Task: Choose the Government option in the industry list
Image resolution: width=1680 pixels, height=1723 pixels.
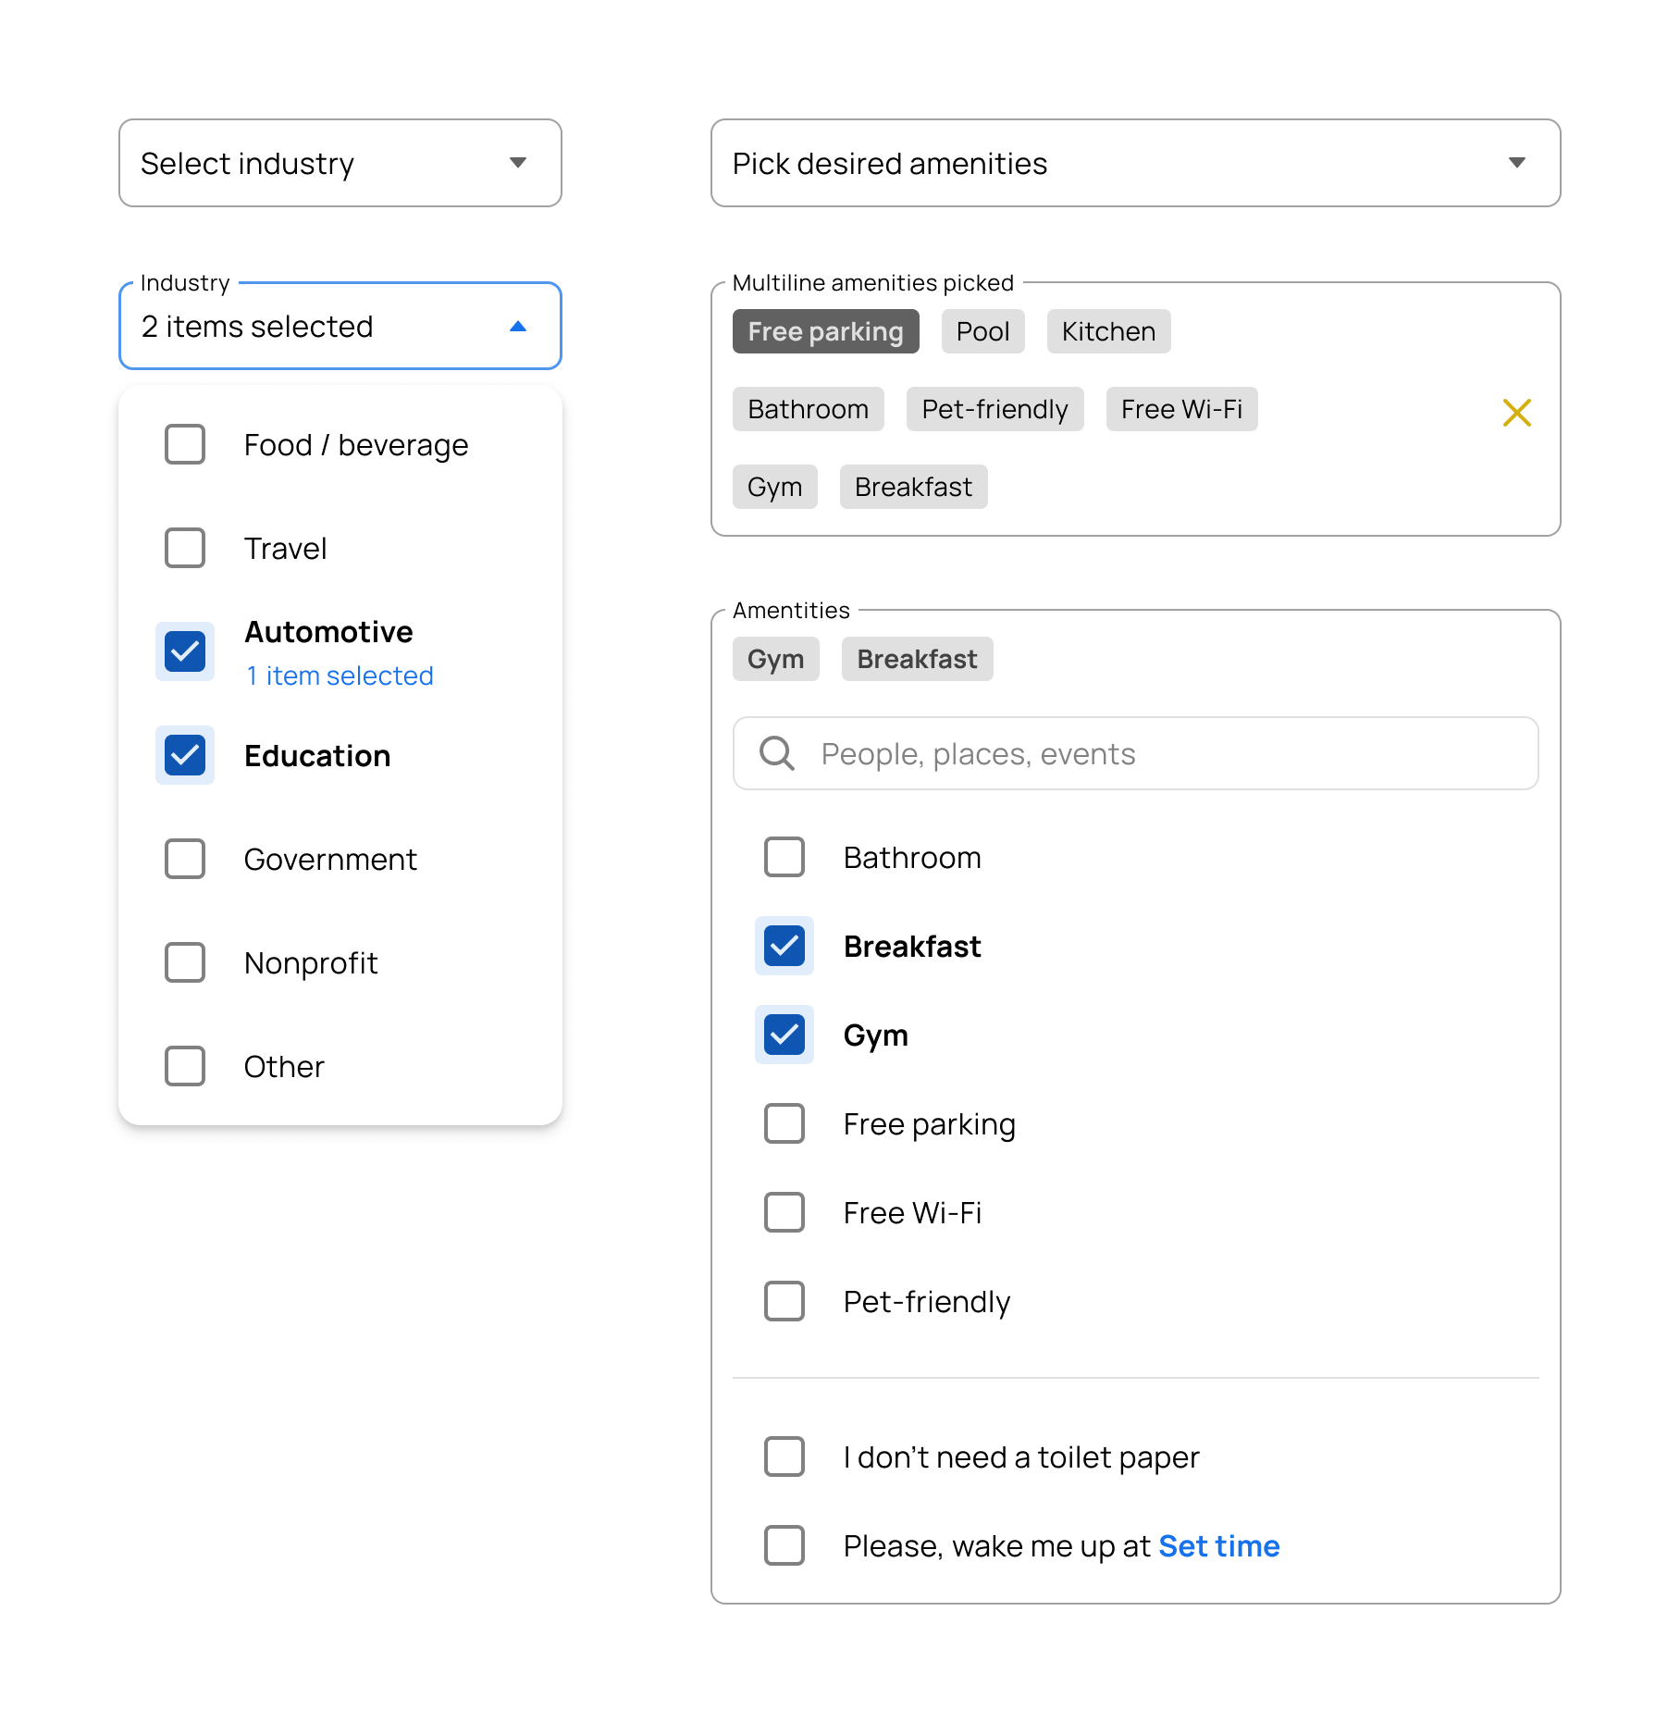Action: pos(329,859)
